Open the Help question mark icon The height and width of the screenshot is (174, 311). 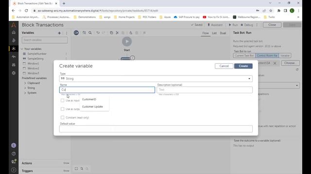click(x=14, y=154)
